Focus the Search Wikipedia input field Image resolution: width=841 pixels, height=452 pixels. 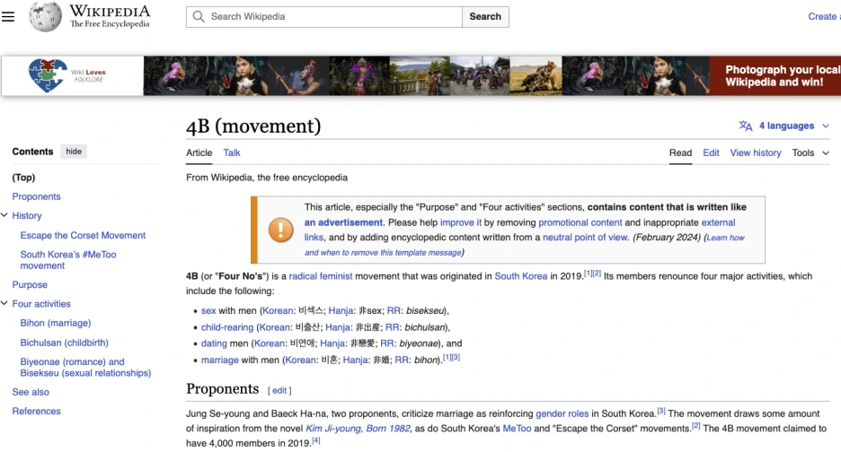(x=324, y=17)
